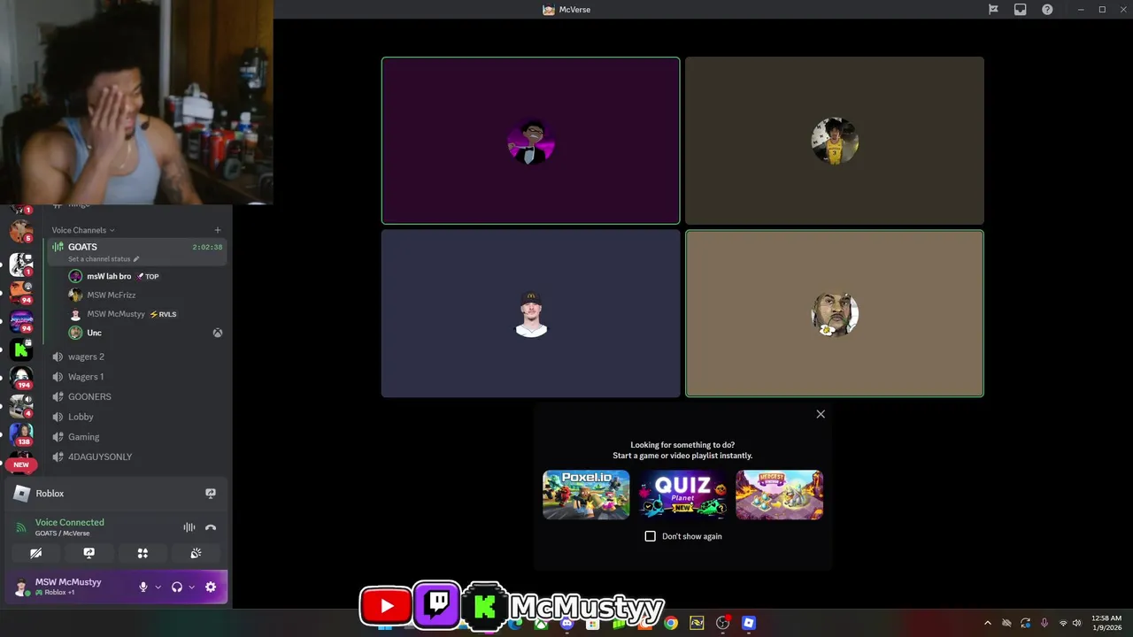Screen dimensions: 1133x637
Task: Edit status with Set a channel status
Action: (104, 259)
